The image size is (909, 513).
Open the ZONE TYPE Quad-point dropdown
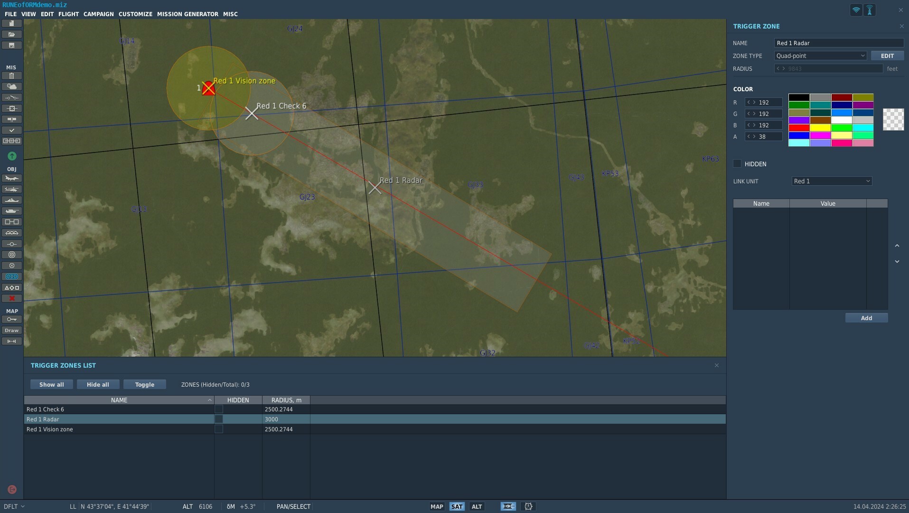[x=820, y=56]
